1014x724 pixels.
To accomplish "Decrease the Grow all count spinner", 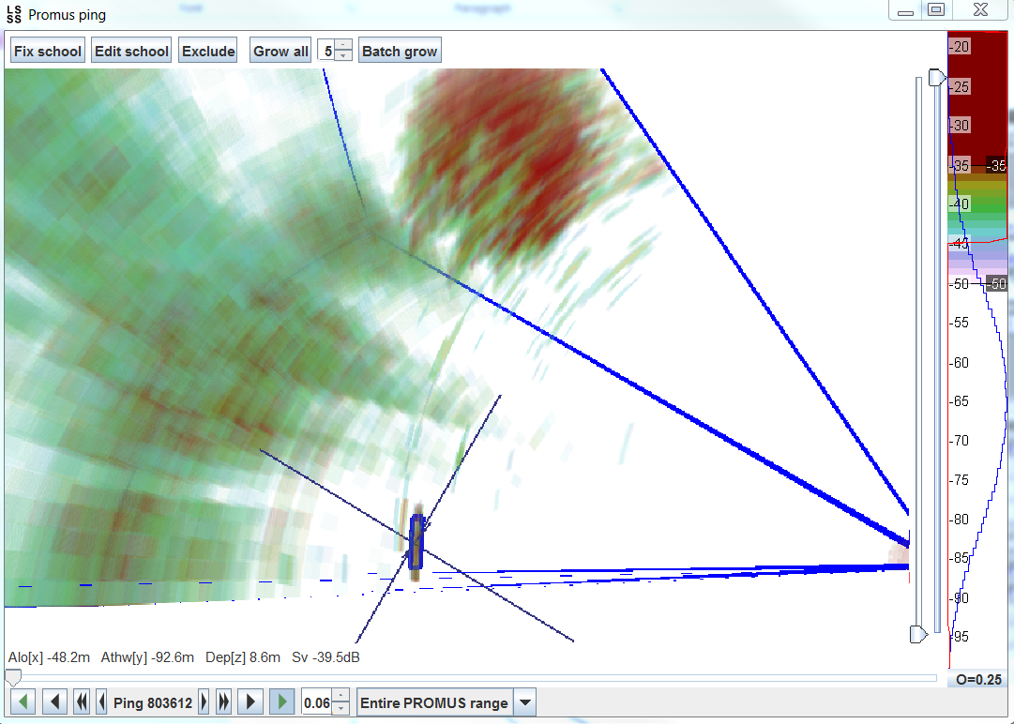I will point(343,56).
